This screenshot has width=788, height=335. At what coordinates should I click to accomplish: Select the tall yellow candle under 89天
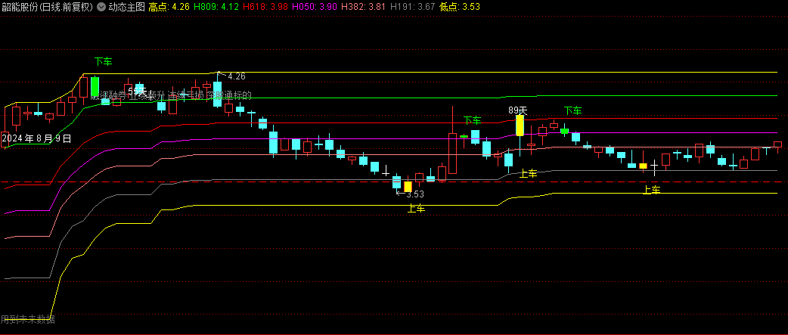point(520,126)
